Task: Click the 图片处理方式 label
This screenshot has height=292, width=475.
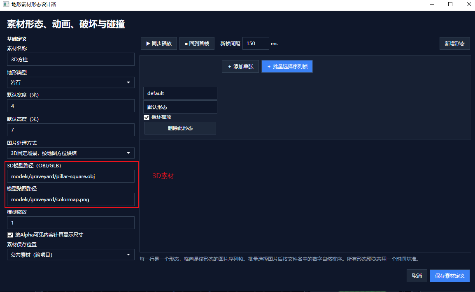Action: click(x=22, y=143)
